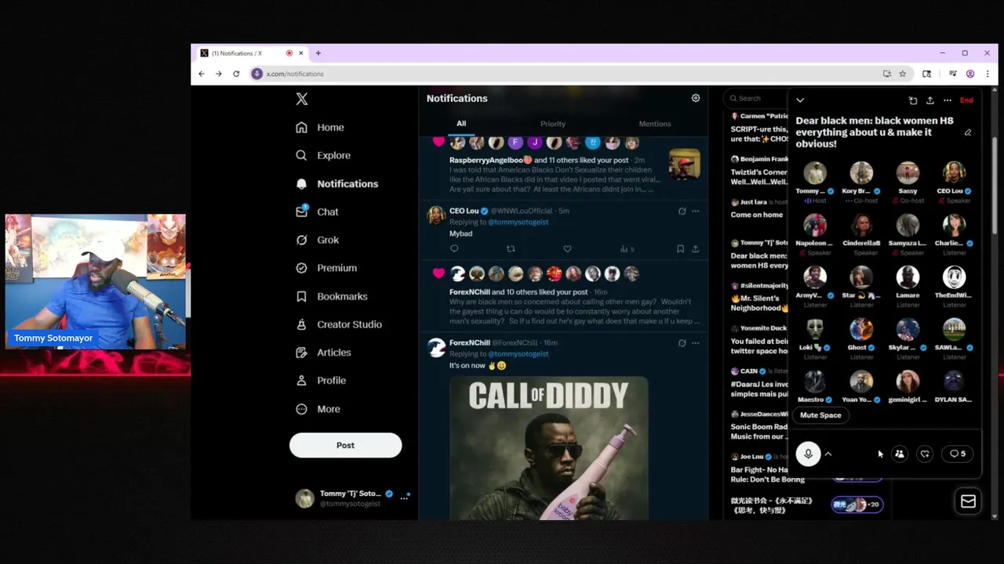Viewport: 1004px width, 564px height.
Task: Open thumbnail on RaspberryyAngelboo liked notification
Action: coord(685,164)
